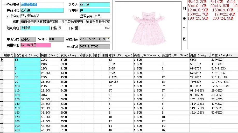Click the pink 用量标准 field 按120M算量
This screenshot has height=133, width=238.
(36, 45)
